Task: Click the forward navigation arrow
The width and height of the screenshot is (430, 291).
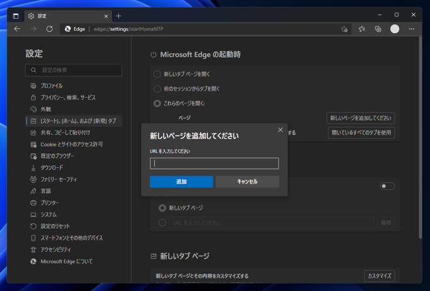Action: pyautogui.click(x=33, y=29)
